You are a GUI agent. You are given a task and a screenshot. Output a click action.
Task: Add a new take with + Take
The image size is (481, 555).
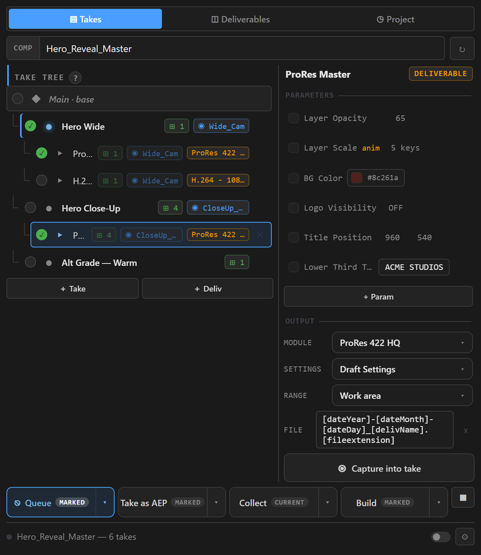point(73,288)
